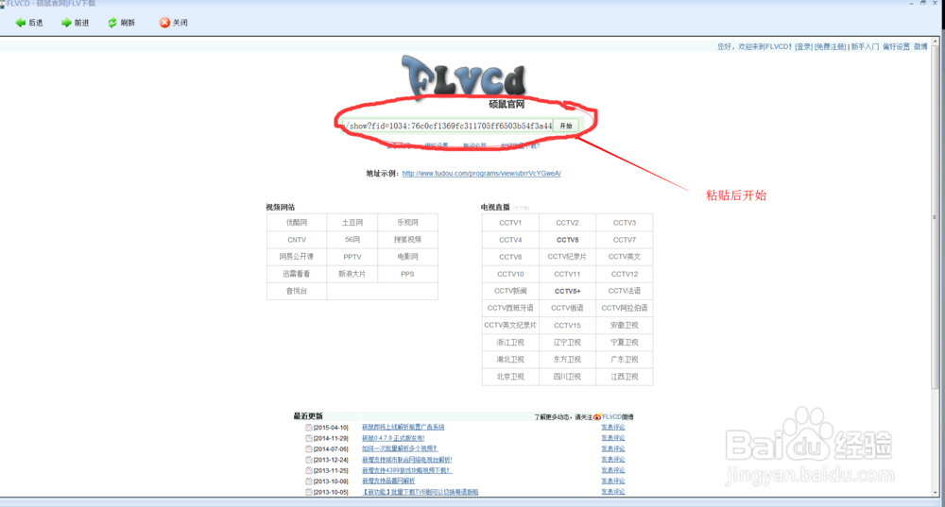This screenshot has width=945, height=507.
Task: Click the green 前进 forward arrow
Action: [66, 23]
